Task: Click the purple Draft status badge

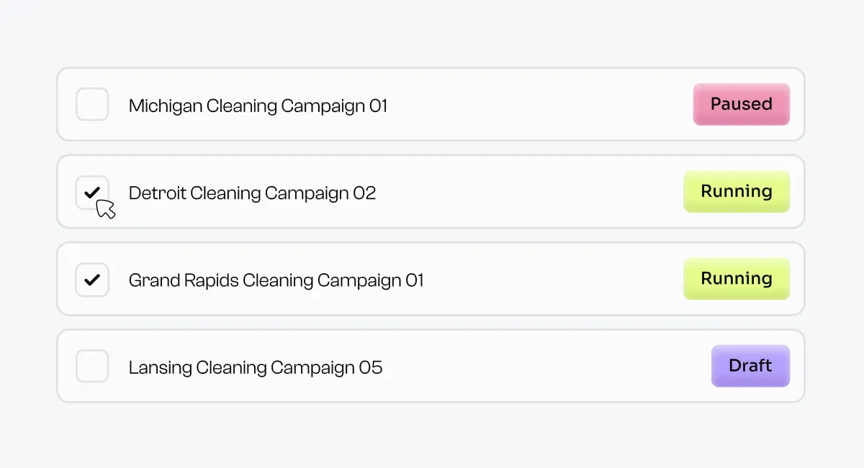Action: click(x=750, y=366)
